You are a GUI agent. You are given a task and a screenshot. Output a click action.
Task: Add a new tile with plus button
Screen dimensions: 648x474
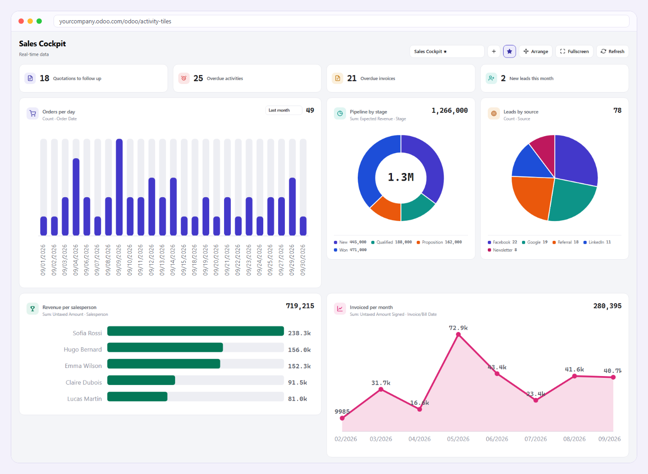click(494, 51)
